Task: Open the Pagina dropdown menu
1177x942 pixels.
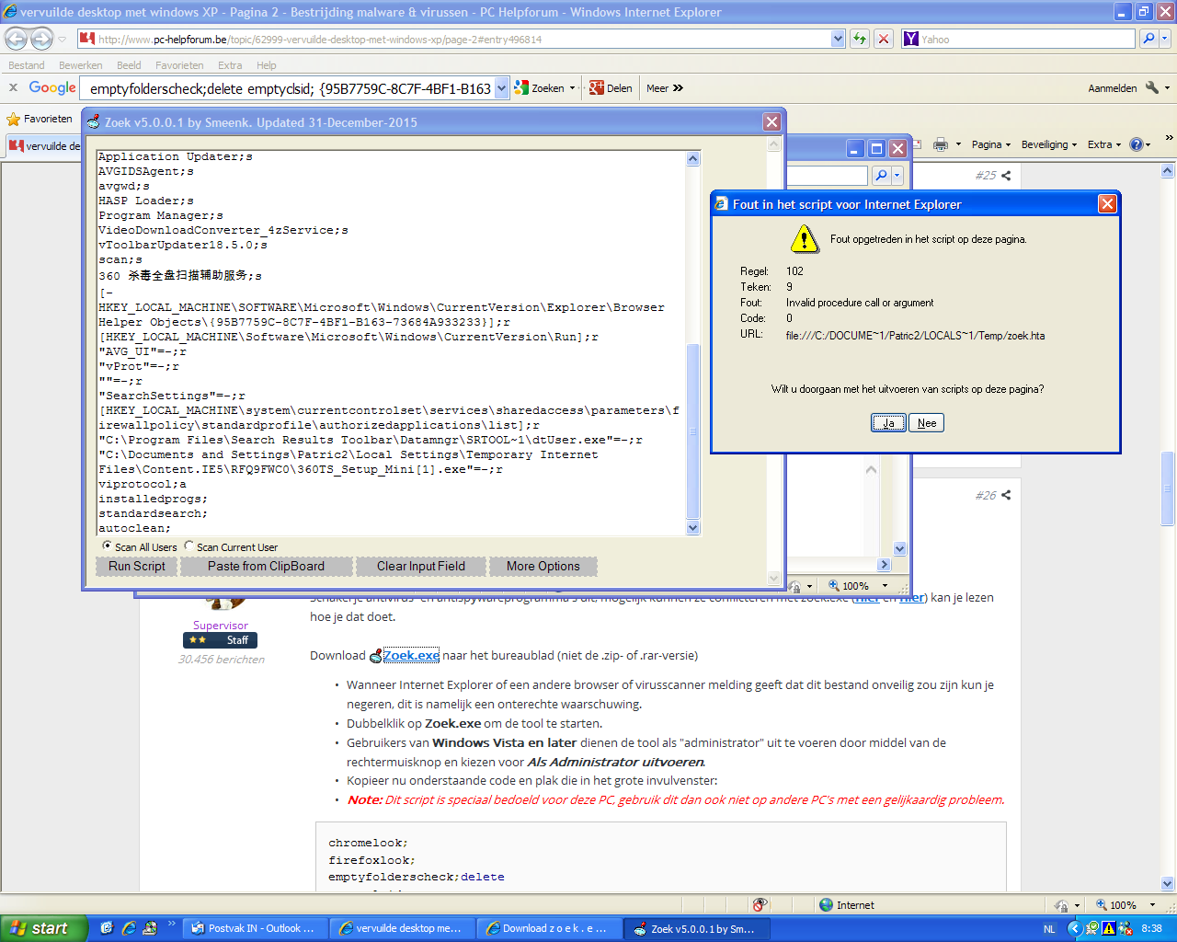Action: tap(990, 144)
